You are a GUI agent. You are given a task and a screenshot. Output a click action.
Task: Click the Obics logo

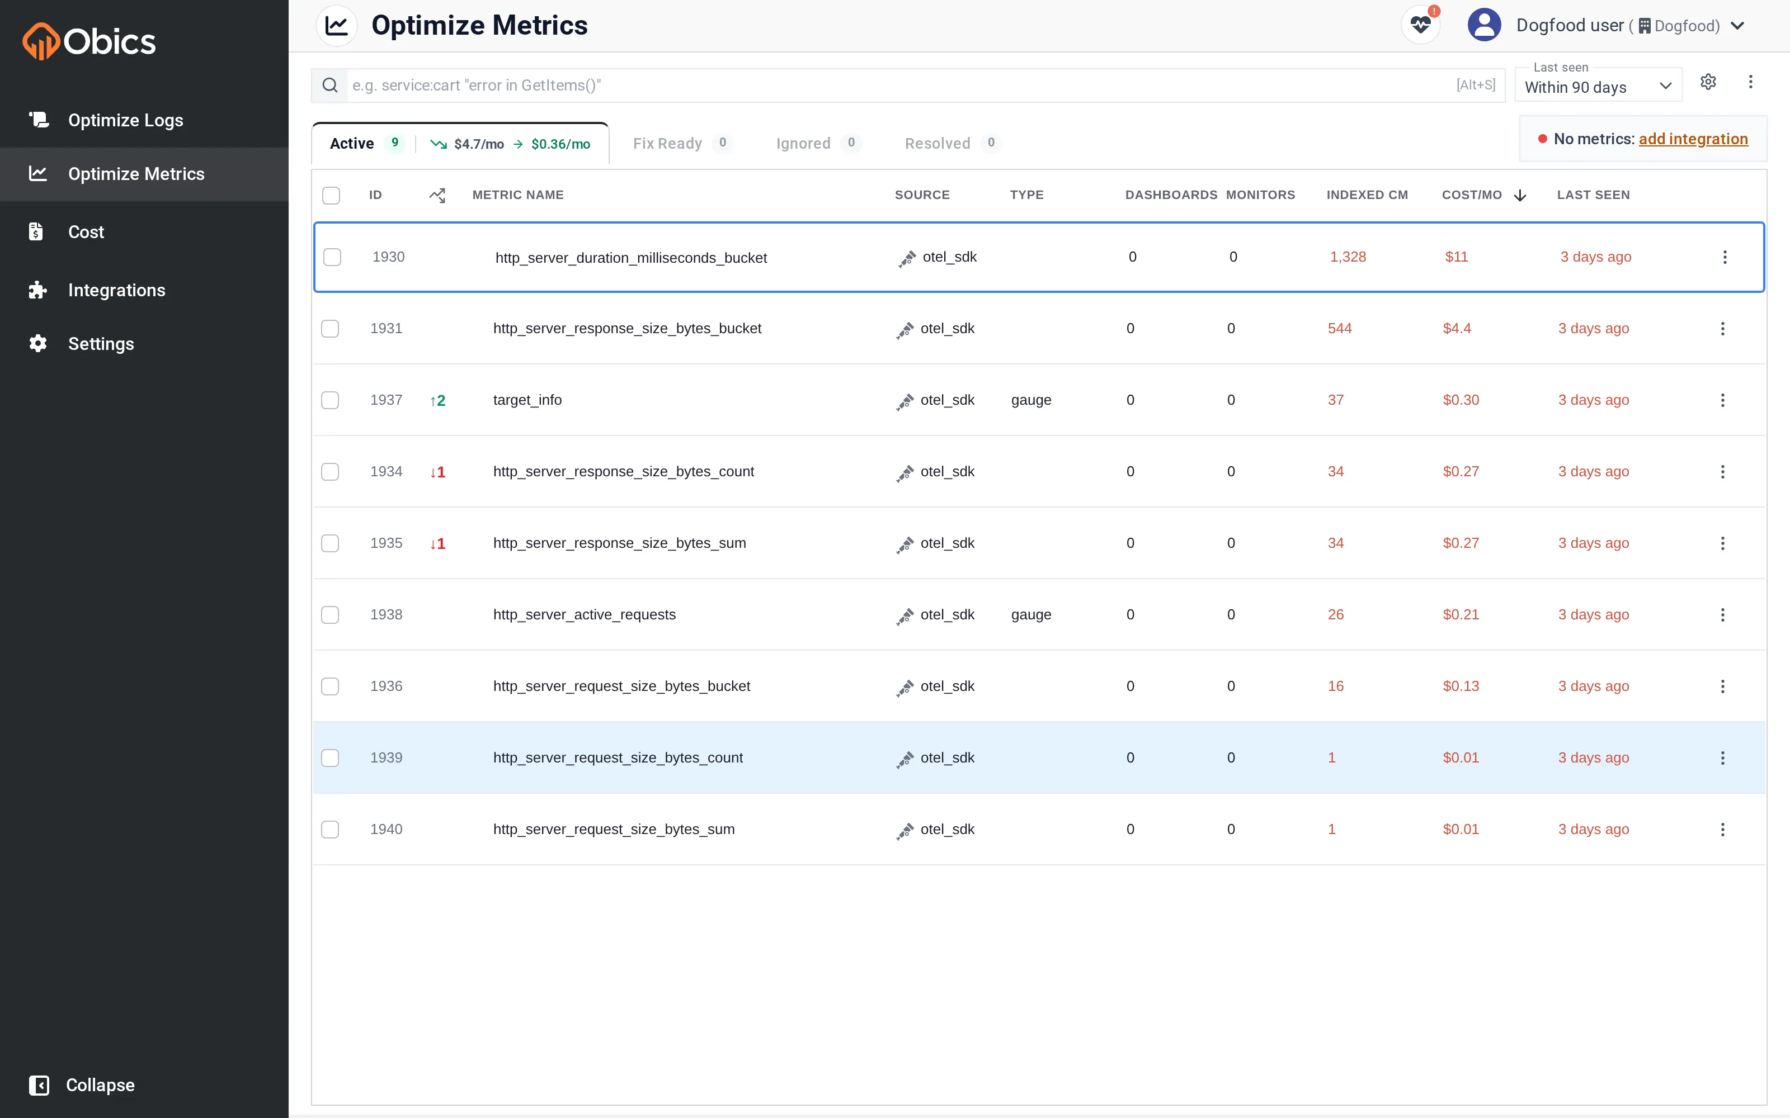point(89,41)
